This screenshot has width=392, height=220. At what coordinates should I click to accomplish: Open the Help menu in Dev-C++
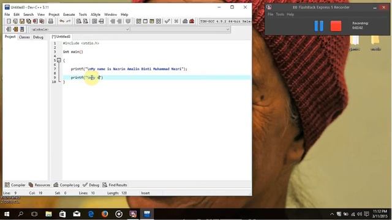pyautogui.click(x=124, y=15)
